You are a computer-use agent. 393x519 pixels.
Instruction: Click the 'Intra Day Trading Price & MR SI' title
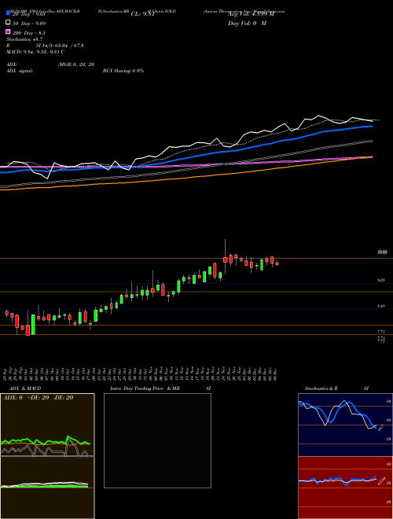[x=160, y=388]
